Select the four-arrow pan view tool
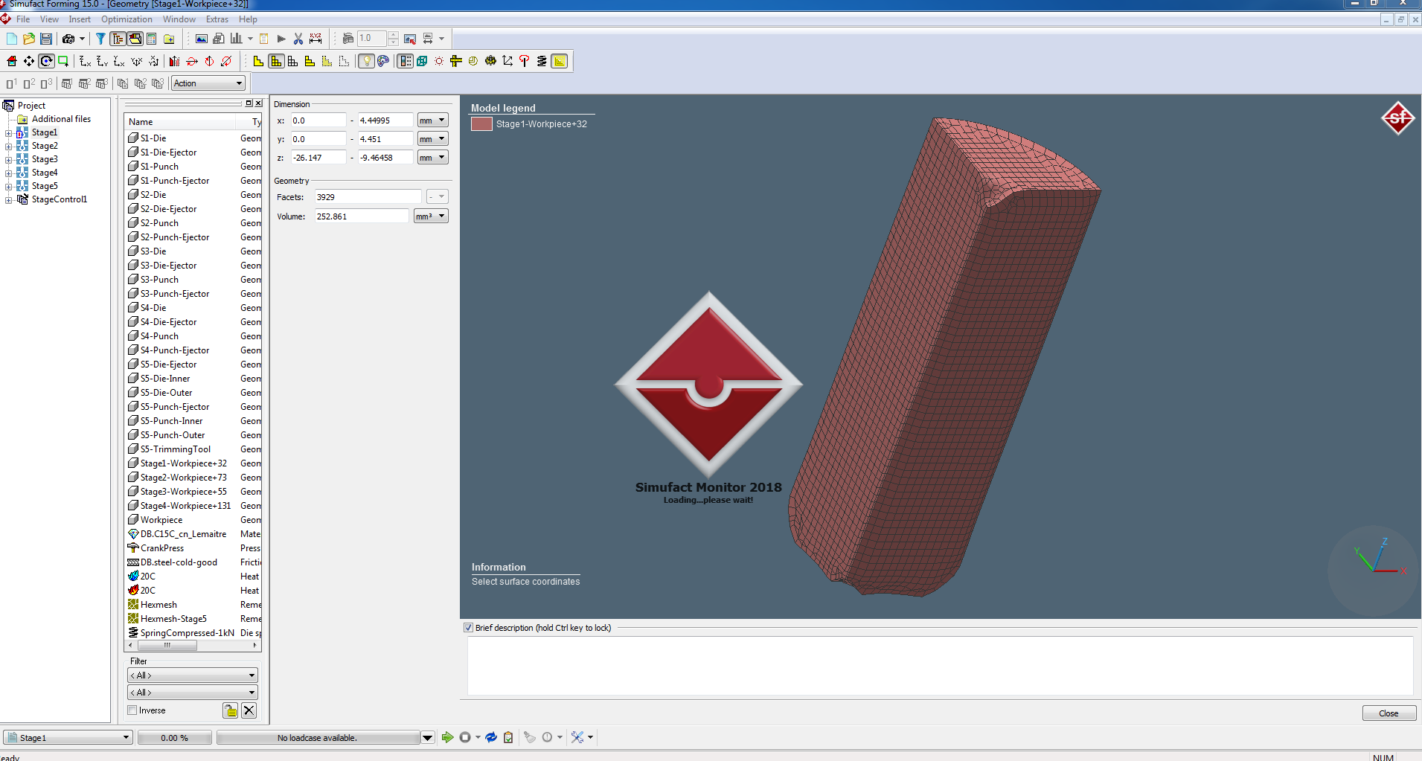 (x=28, y=61)
